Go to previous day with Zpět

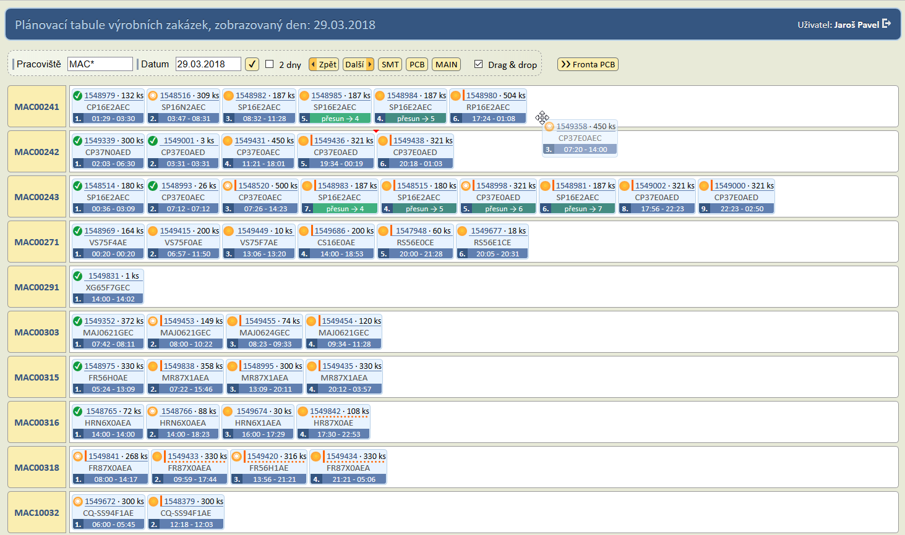pyautogui.click(x=324, y=64)
